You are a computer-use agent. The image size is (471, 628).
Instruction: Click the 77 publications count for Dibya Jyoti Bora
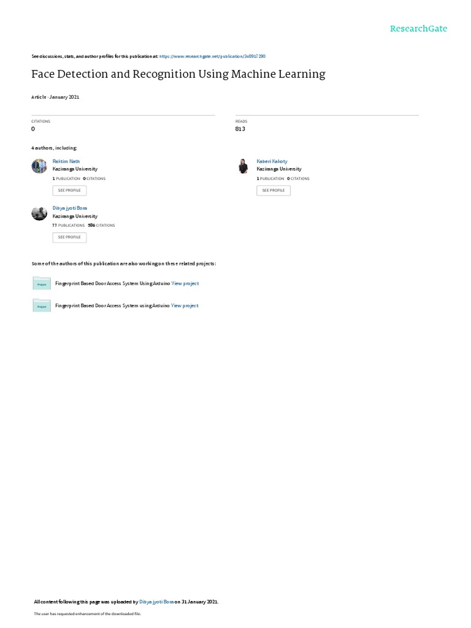69,226
